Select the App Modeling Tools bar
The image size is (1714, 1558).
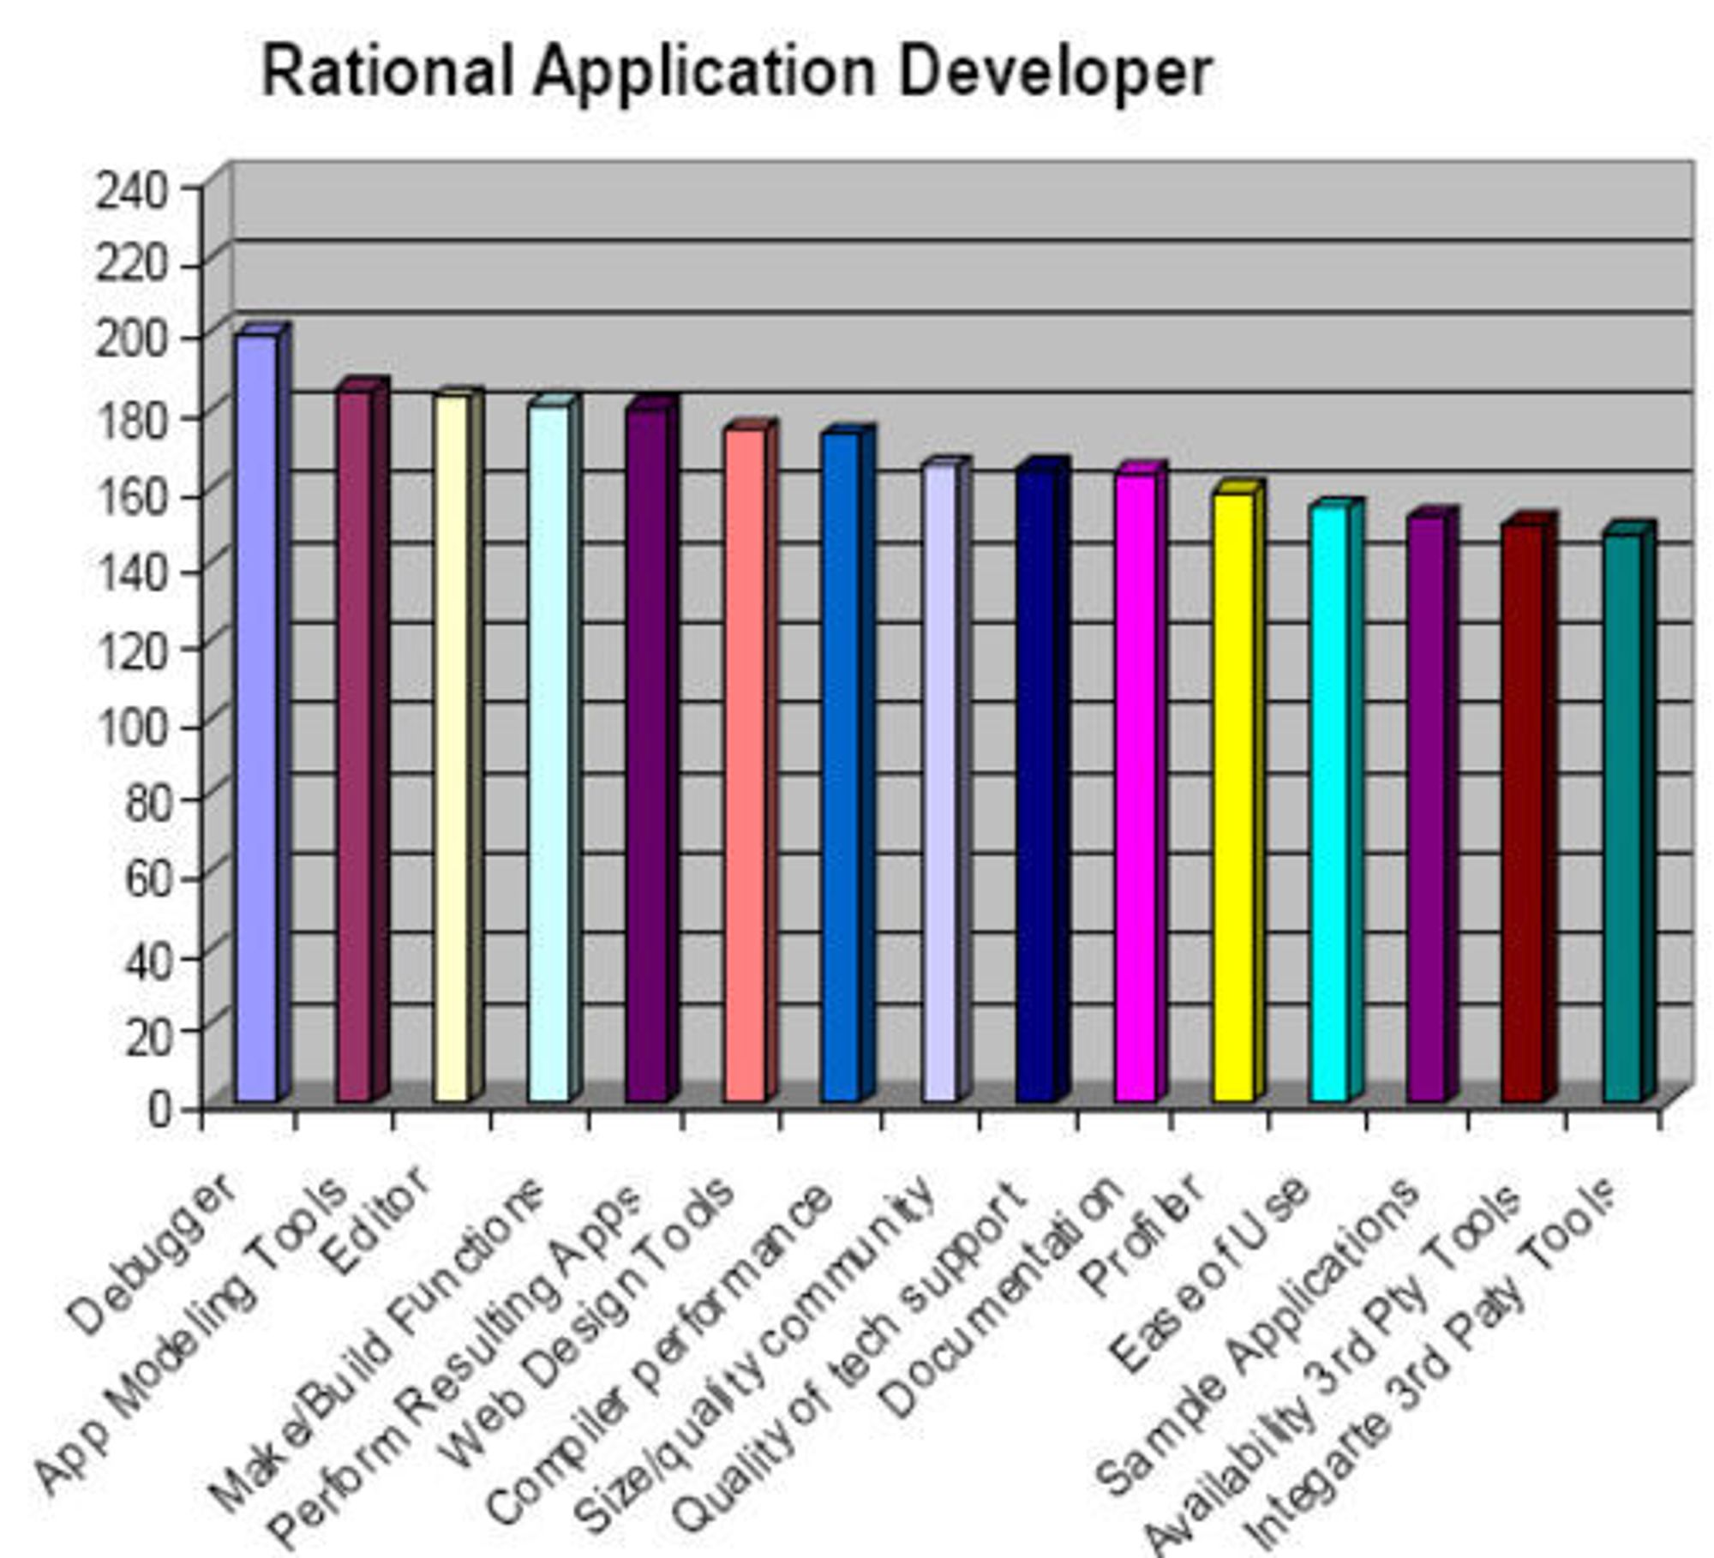tap(362, 740)
